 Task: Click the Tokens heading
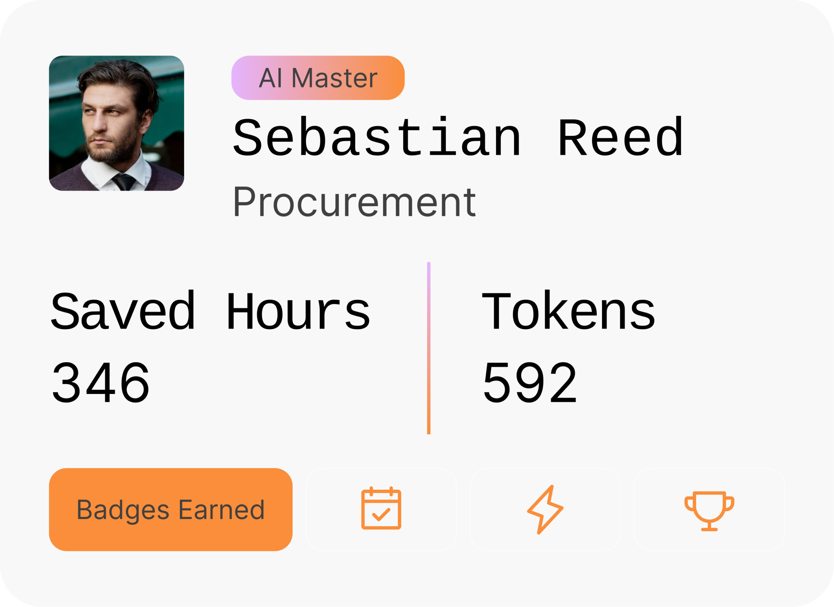pyautogui.click(x=568, y=311)
